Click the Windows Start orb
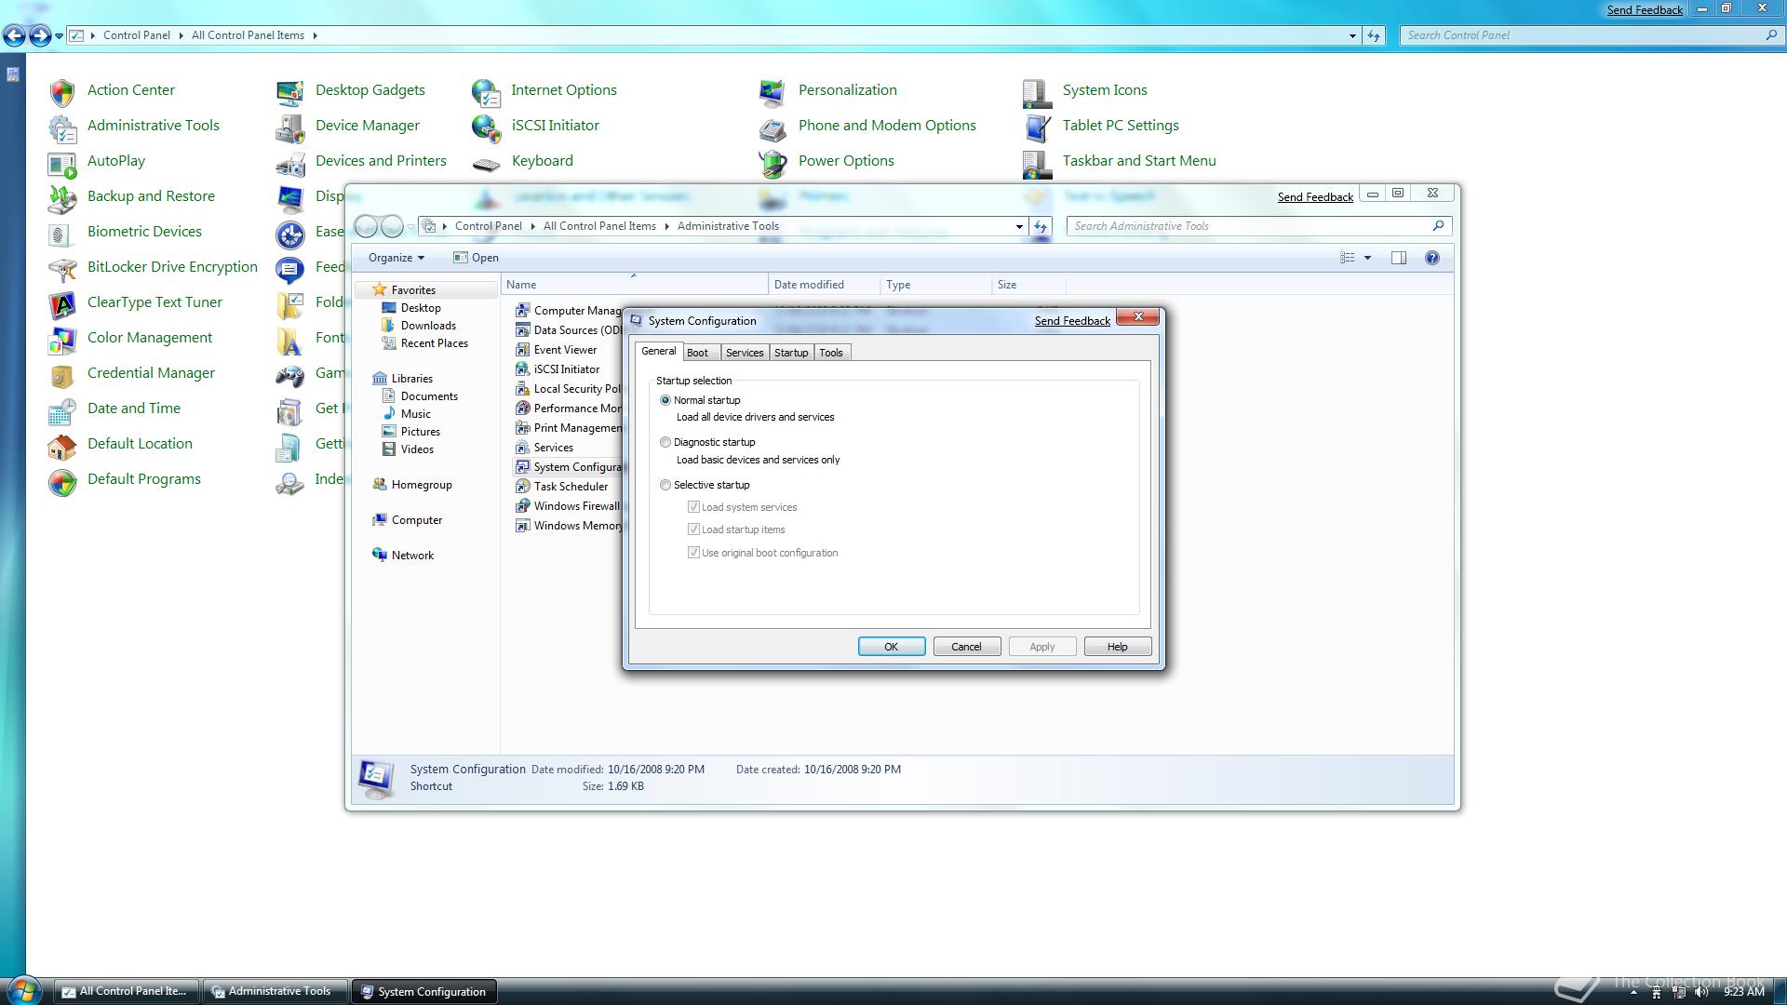The width and height of the screenshot is (1787, 1005). [23, 990]
